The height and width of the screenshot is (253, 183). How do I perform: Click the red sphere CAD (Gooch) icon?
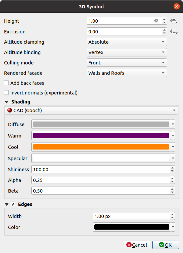(10, 110)
